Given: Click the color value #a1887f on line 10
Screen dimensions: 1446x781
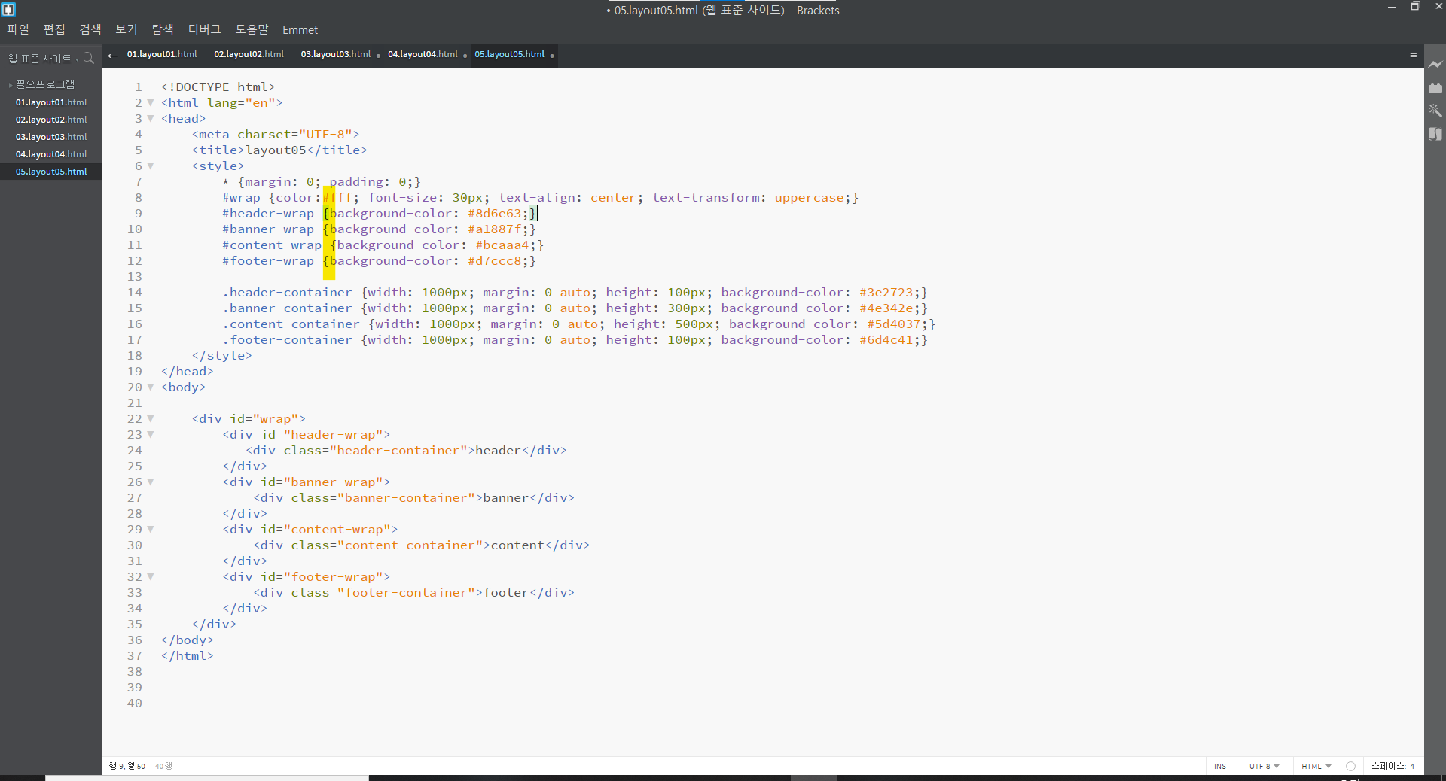Looking at the screenshot, I should 494,229.
